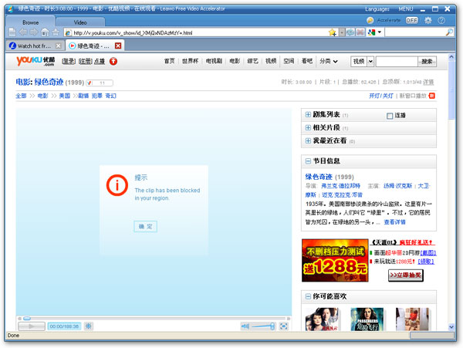
Task: Open settings gear in the accelerator bar
Action: click(x=428, y=20)
